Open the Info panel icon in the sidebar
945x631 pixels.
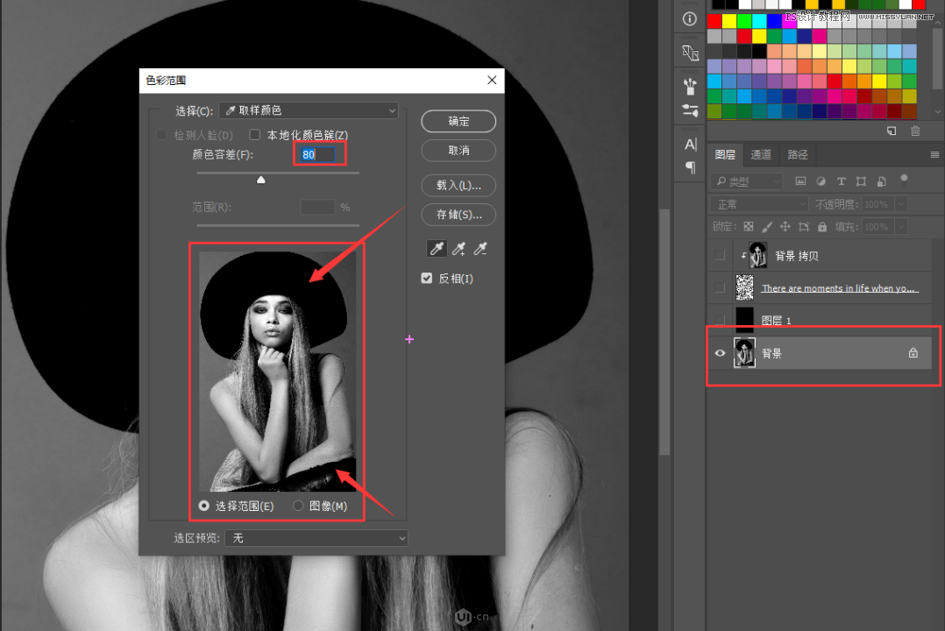(x=689, y=18)
